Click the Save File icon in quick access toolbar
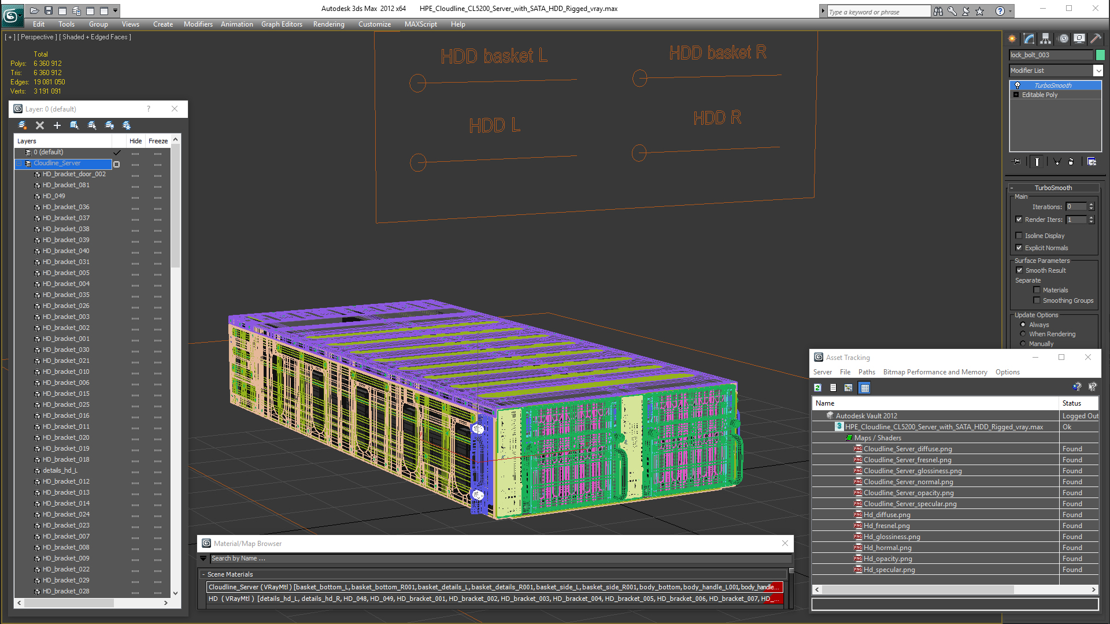The image size is (1110, 624). pyautogui.click(x=49, y=10)
